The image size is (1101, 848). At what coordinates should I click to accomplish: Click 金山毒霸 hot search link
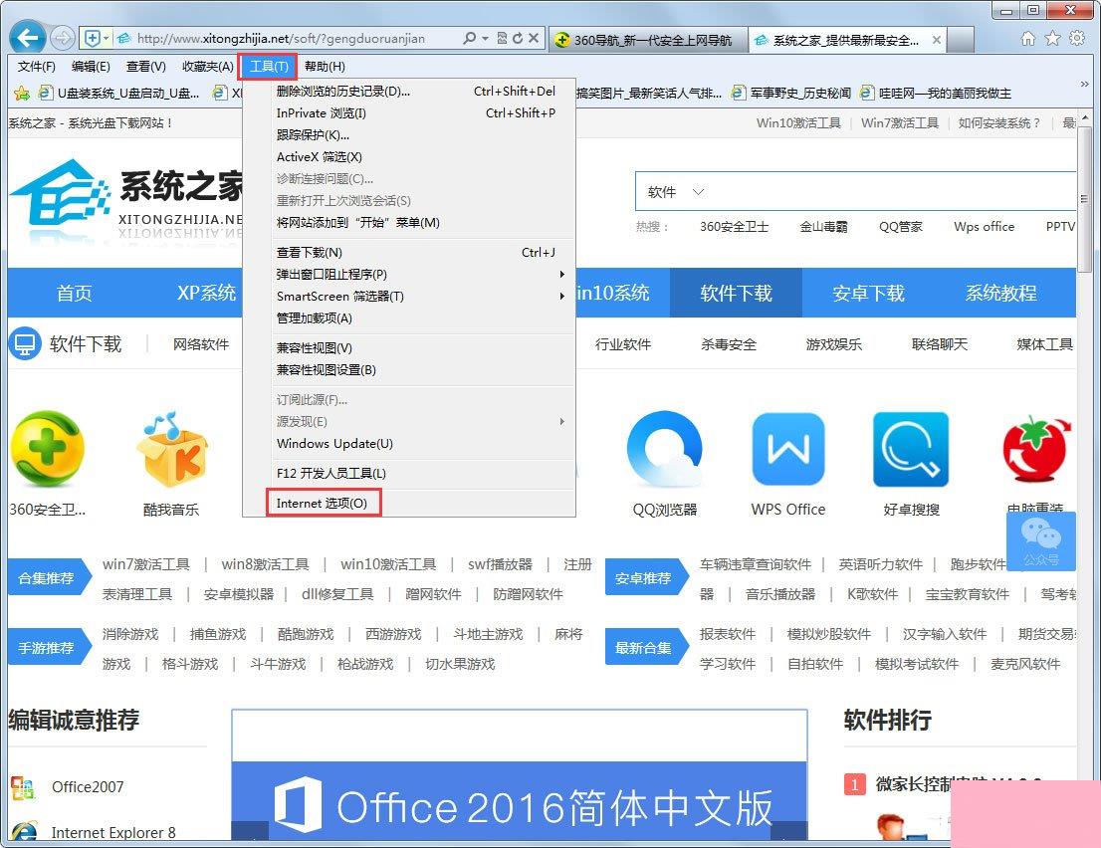[x=823, y=227]
